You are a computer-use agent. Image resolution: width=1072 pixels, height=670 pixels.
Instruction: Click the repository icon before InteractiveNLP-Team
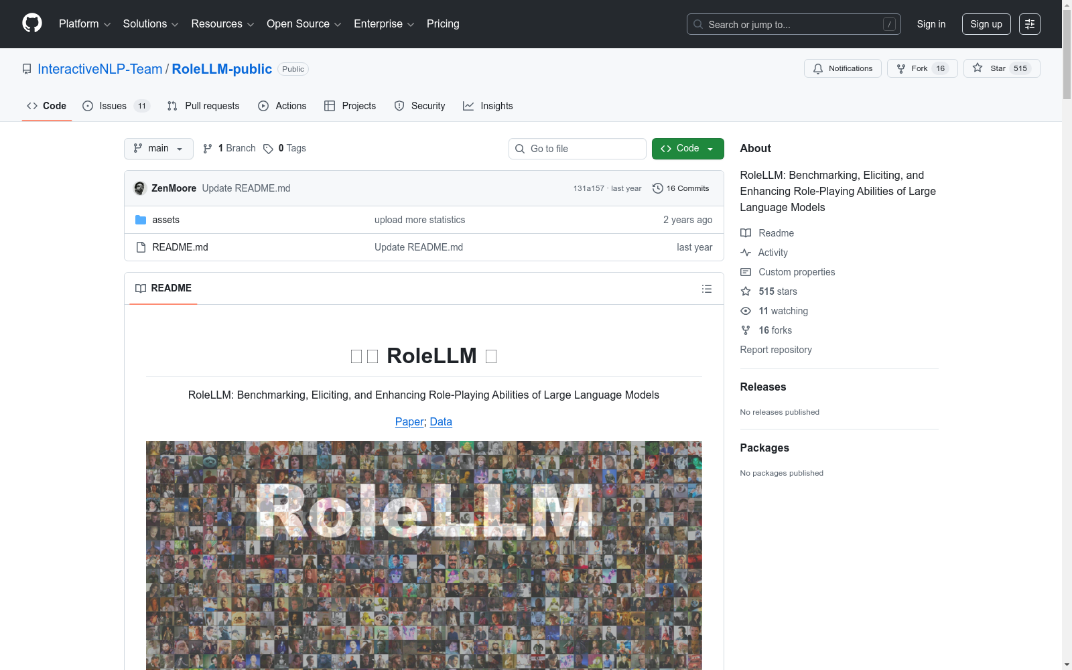pos(27,69)
